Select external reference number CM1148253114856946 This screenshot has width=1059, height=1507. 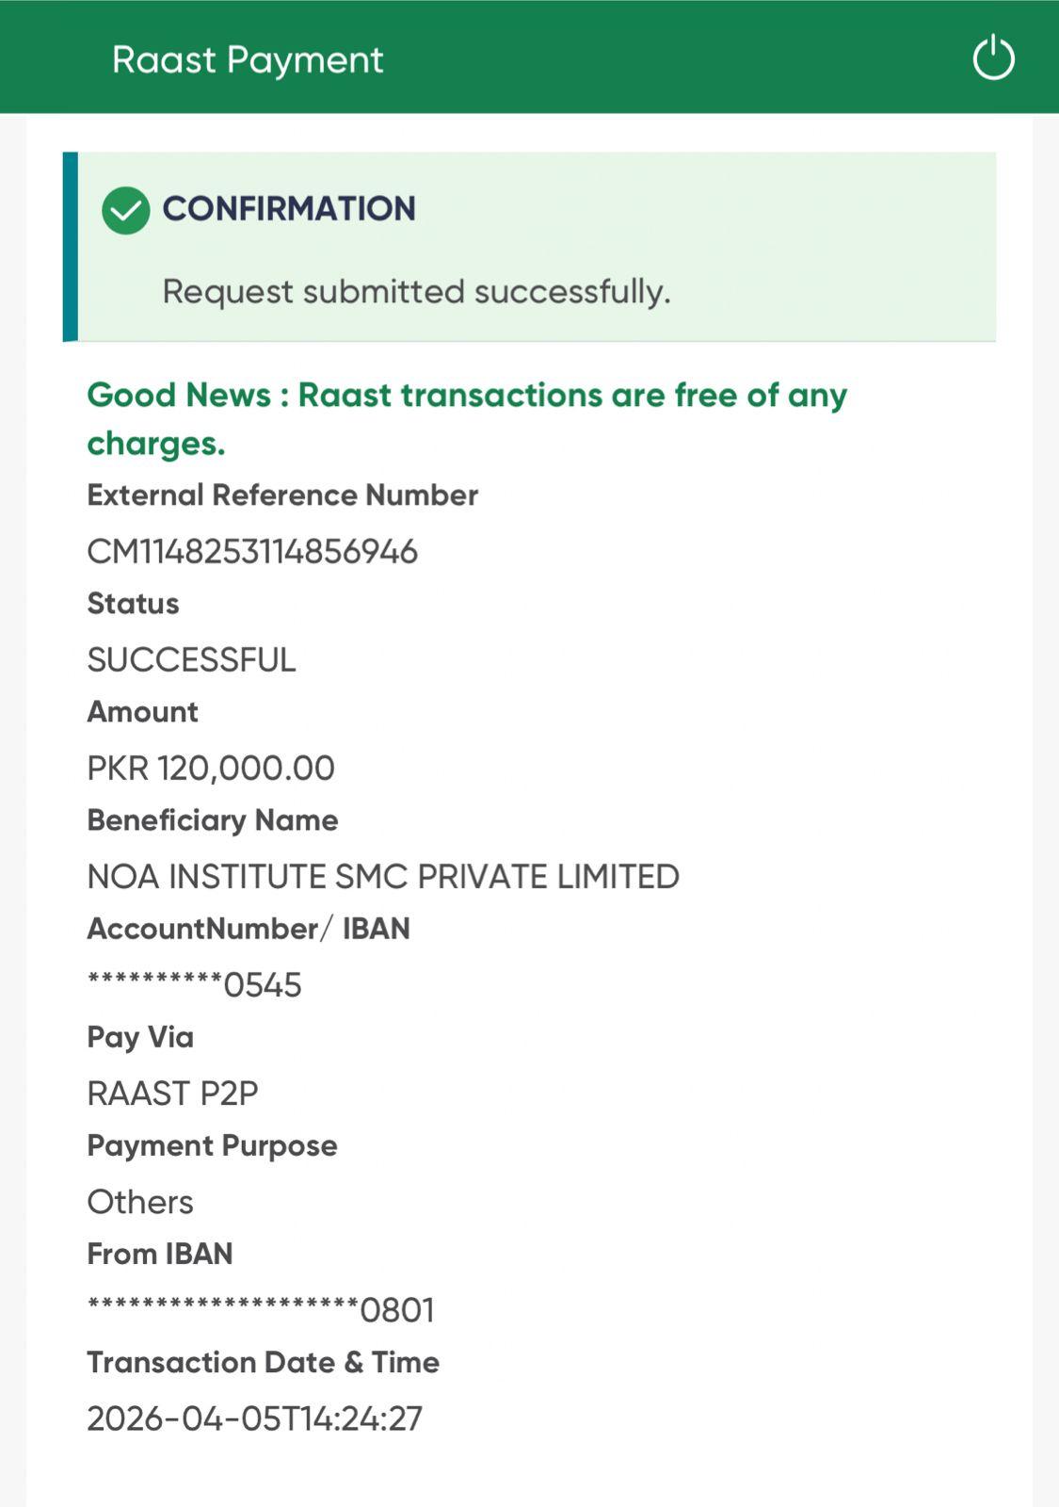point(252,551)
